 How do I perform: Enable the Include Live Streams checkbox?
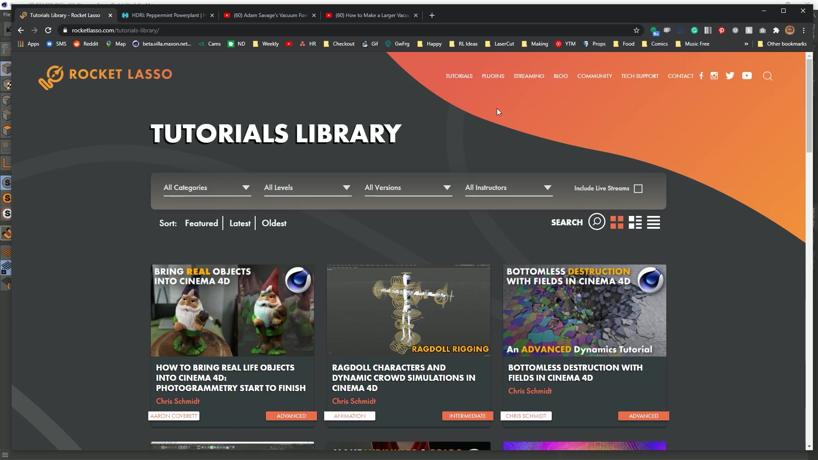pos(638,188)
